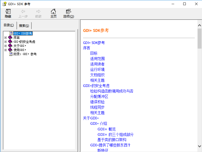Open the 分配缓冲区 link
202x152 pixels.
(x=99, y=97)
